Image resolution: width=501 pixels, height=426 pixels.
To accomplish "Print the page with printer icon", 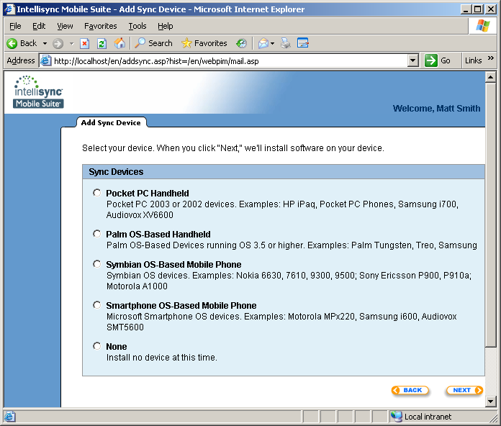I will 285,43.
